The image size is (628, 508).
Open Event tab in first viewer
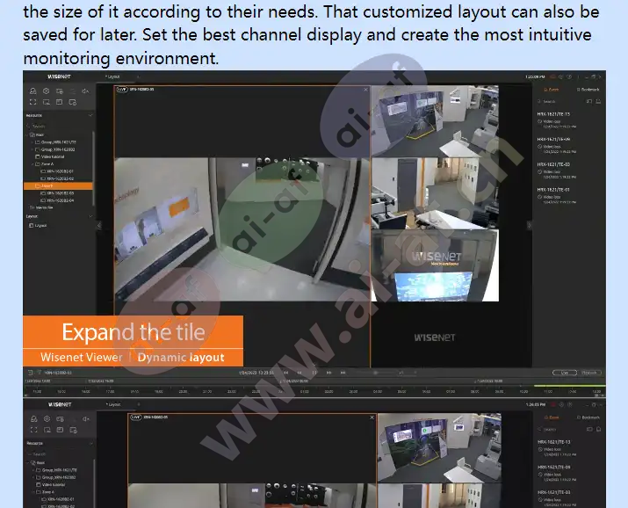[x=551, y=90]
